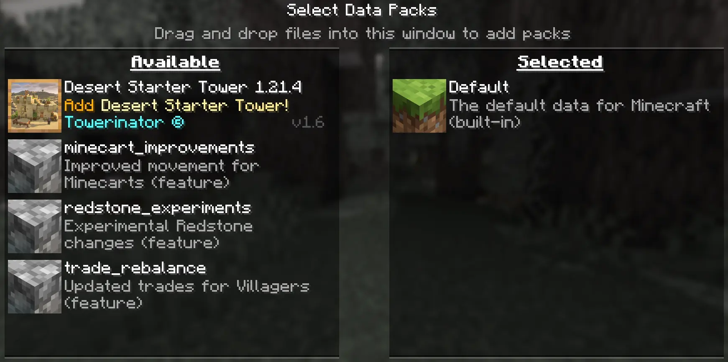Click the Towerinator copyright symbol
Screen dimensions: 728x362
pyautogui.click(x=178, y=123)
